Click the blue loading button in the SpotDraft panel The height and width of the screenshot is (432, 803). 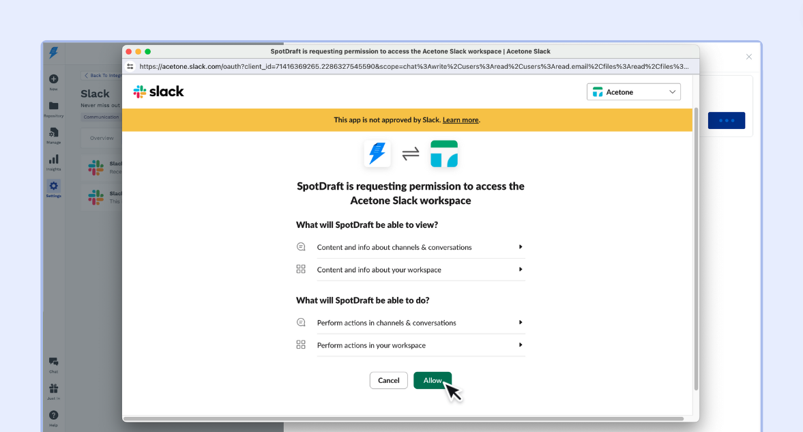pyautogui.click(x=726, y=120)
